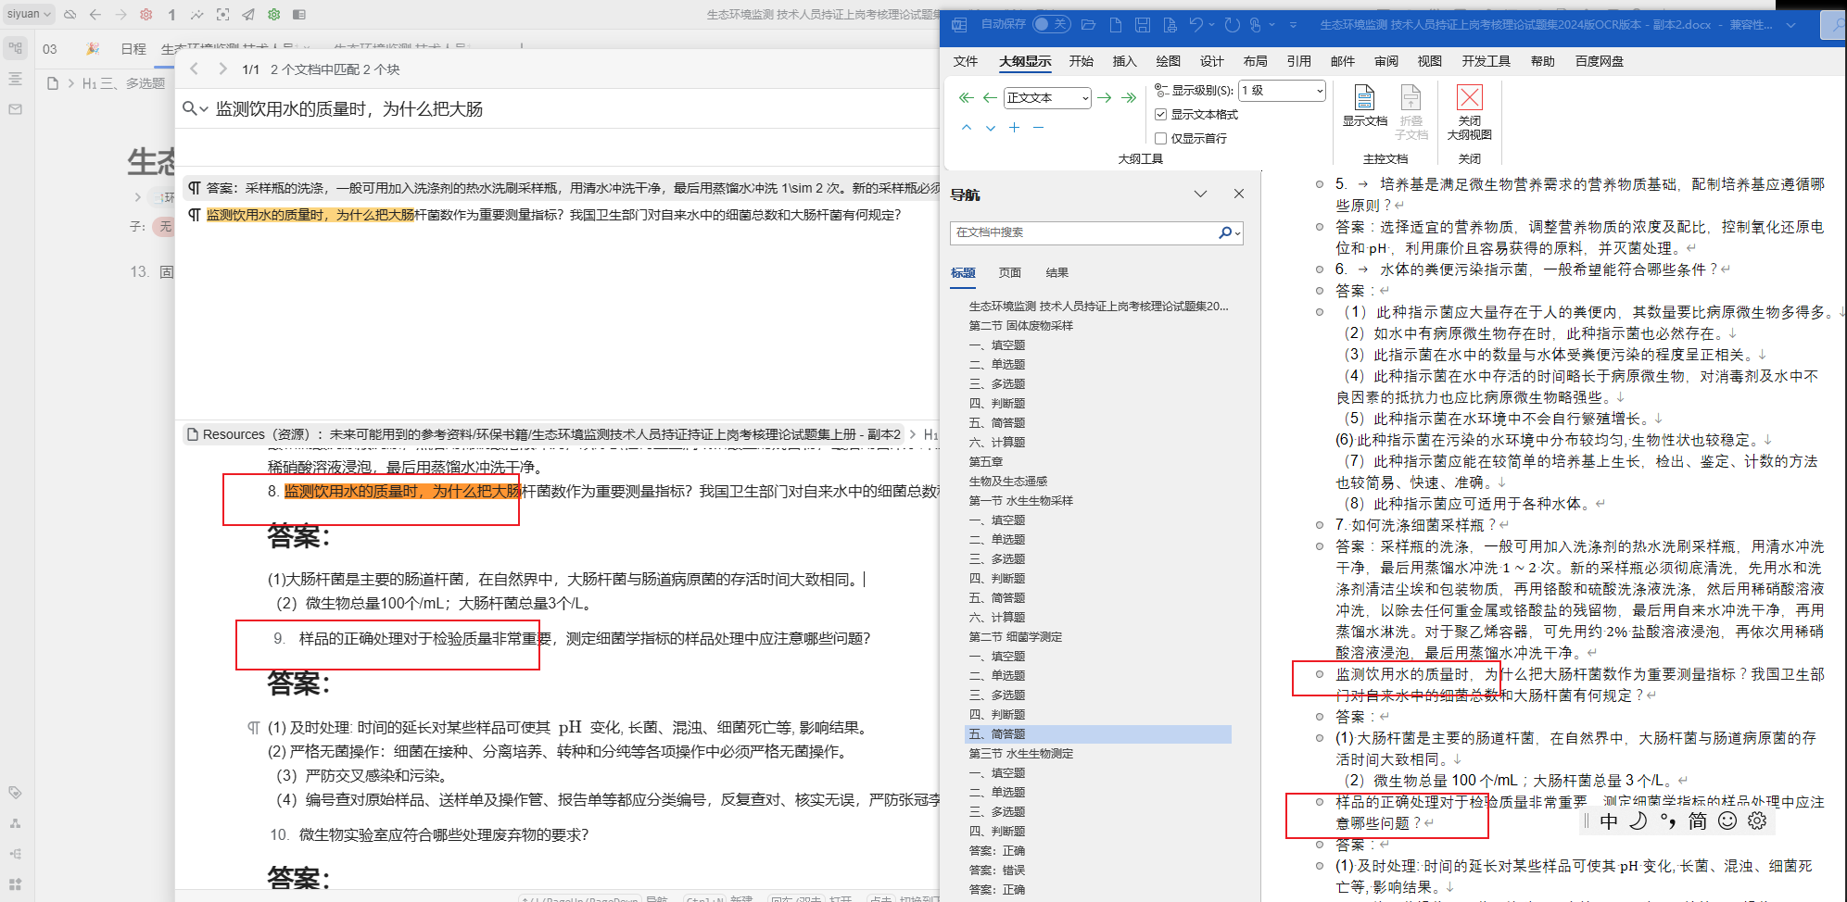Redo action in Word quick access toolbar

click(1232, 25)
